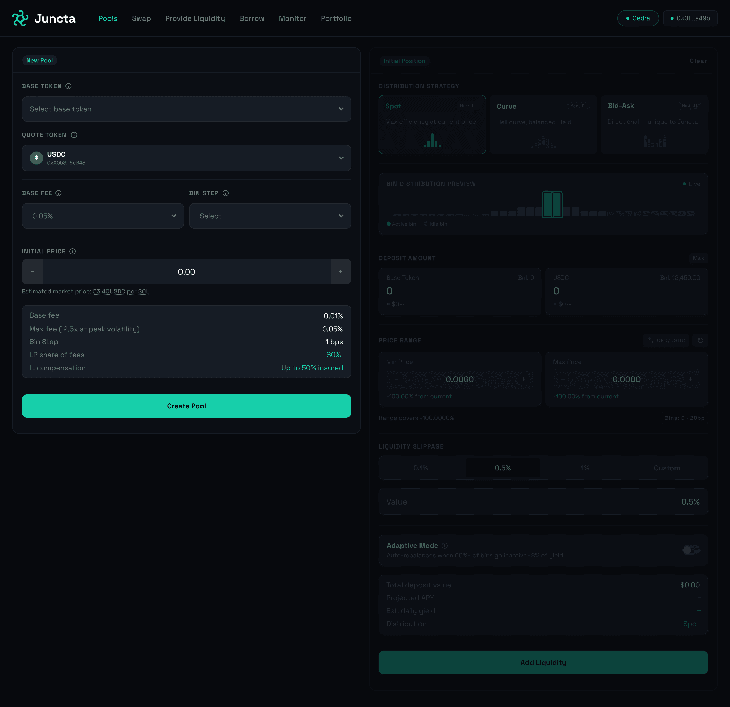Use estimated market price 53.40USDC per SOL

coord(121,291)
